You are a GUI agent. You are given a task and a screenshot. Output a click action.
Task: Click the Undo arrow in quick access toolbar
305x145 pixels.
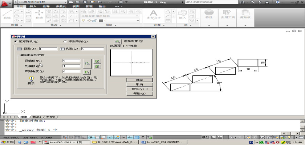tap(99, 2)
